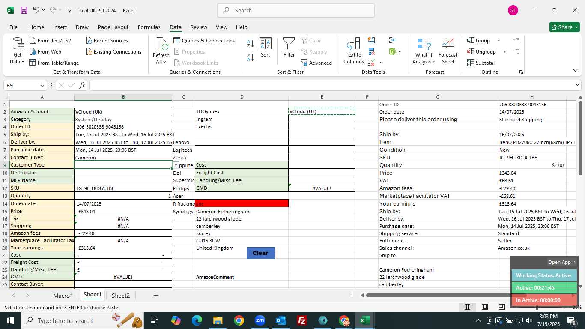Screen dimensions: 585x329
Task: Undo the last action
Action: click(x=36, y=10)
